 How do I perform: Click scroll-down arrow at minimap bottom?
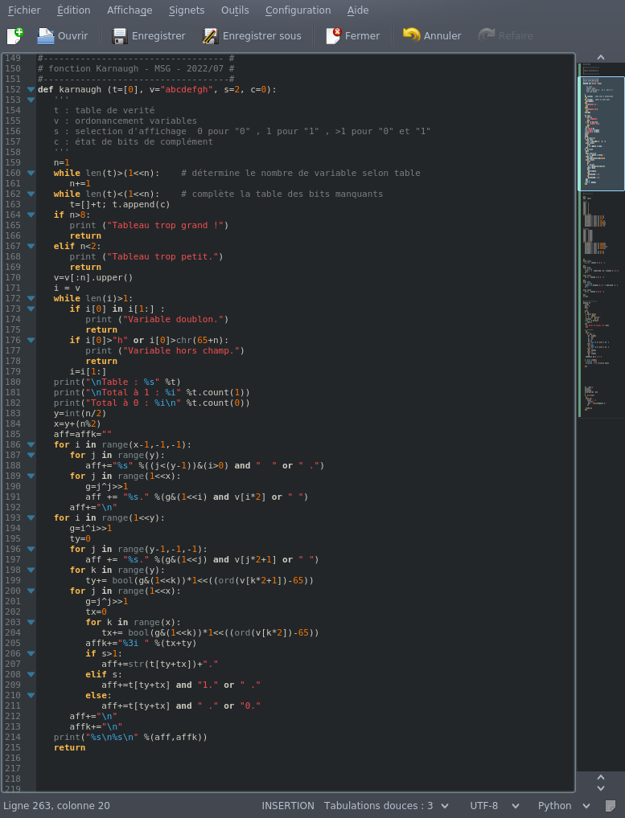pyautogui.click(x=600, y=788)
